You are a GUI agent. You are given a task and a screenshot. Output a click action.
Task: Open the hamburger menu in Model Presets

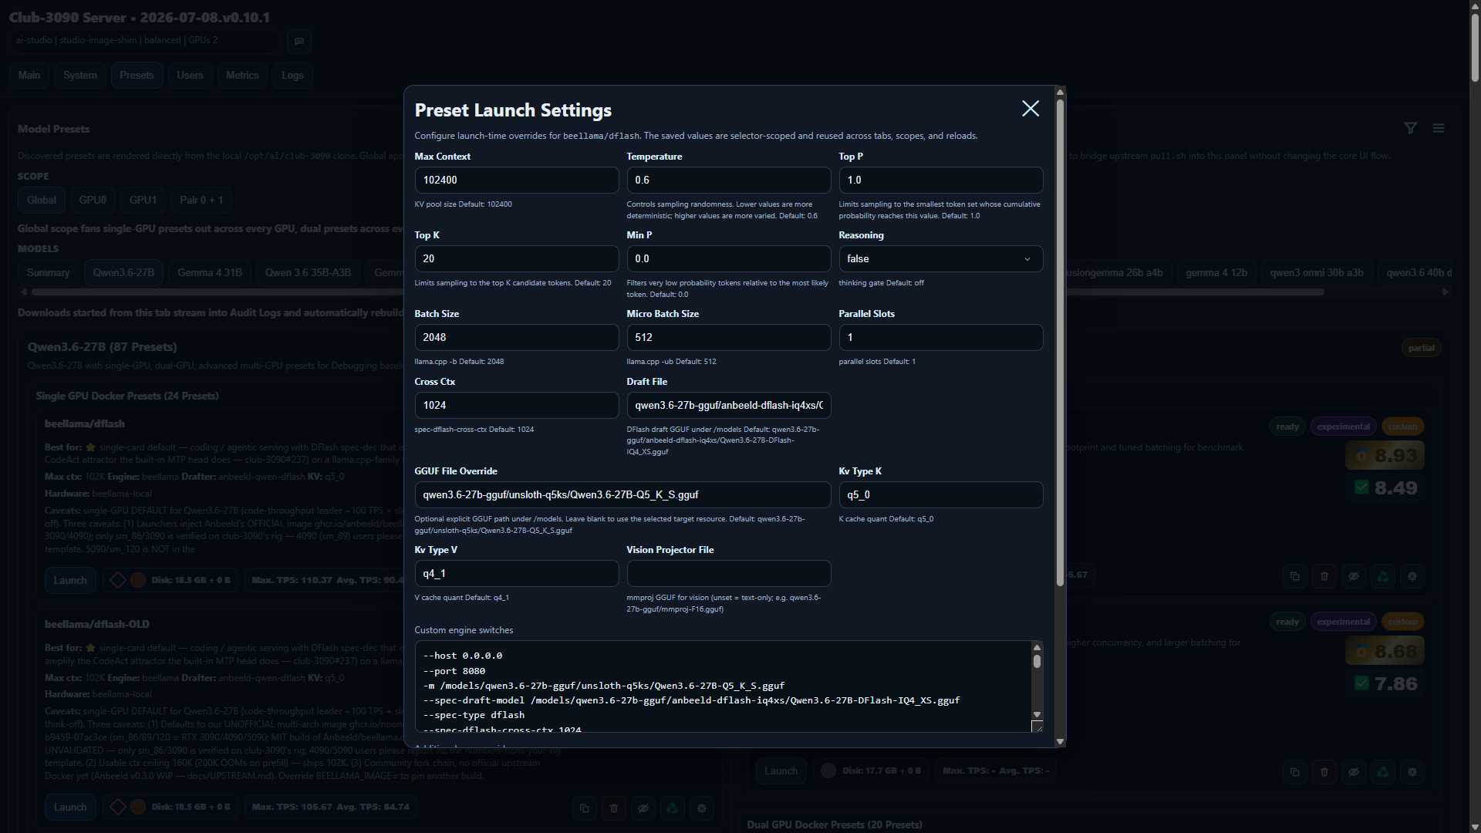1439,128
